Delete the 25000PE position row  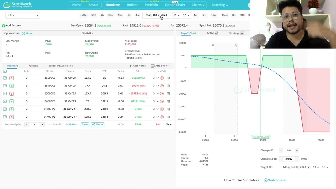169,93
